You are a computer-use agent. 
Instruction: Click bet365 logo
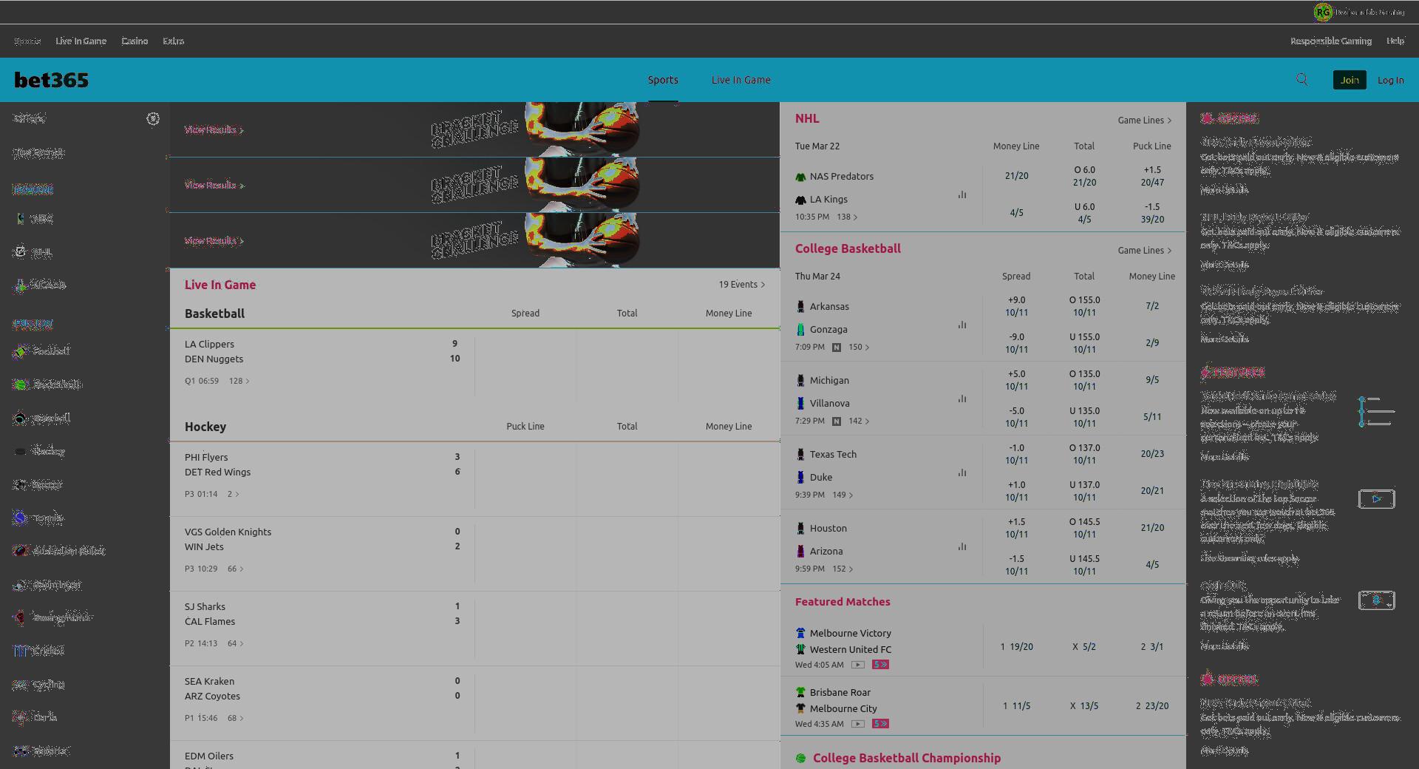click(x=52, y=80)
